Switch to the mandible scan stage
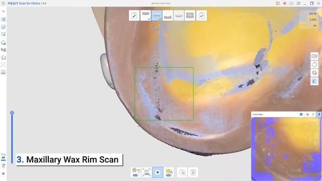The width and height of the screenshot is (322, 181). 168,16
